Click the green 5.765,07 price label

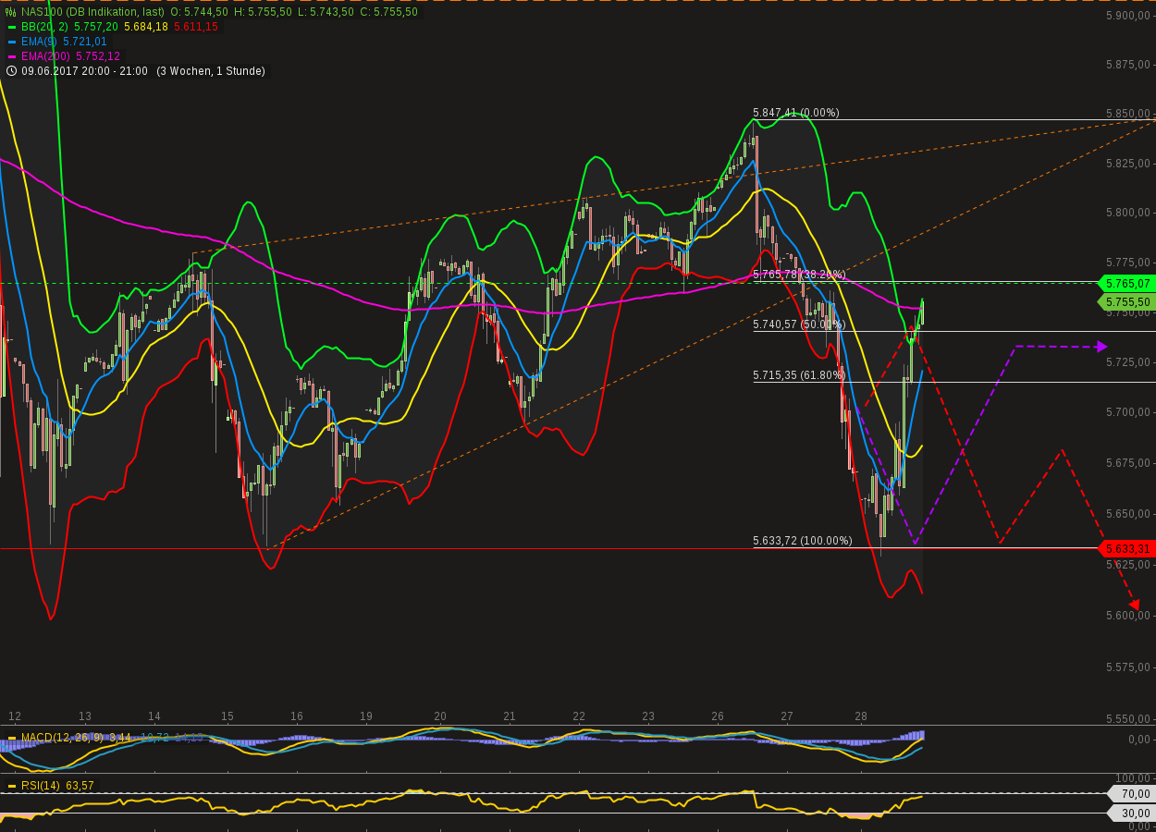point(1126,285)
